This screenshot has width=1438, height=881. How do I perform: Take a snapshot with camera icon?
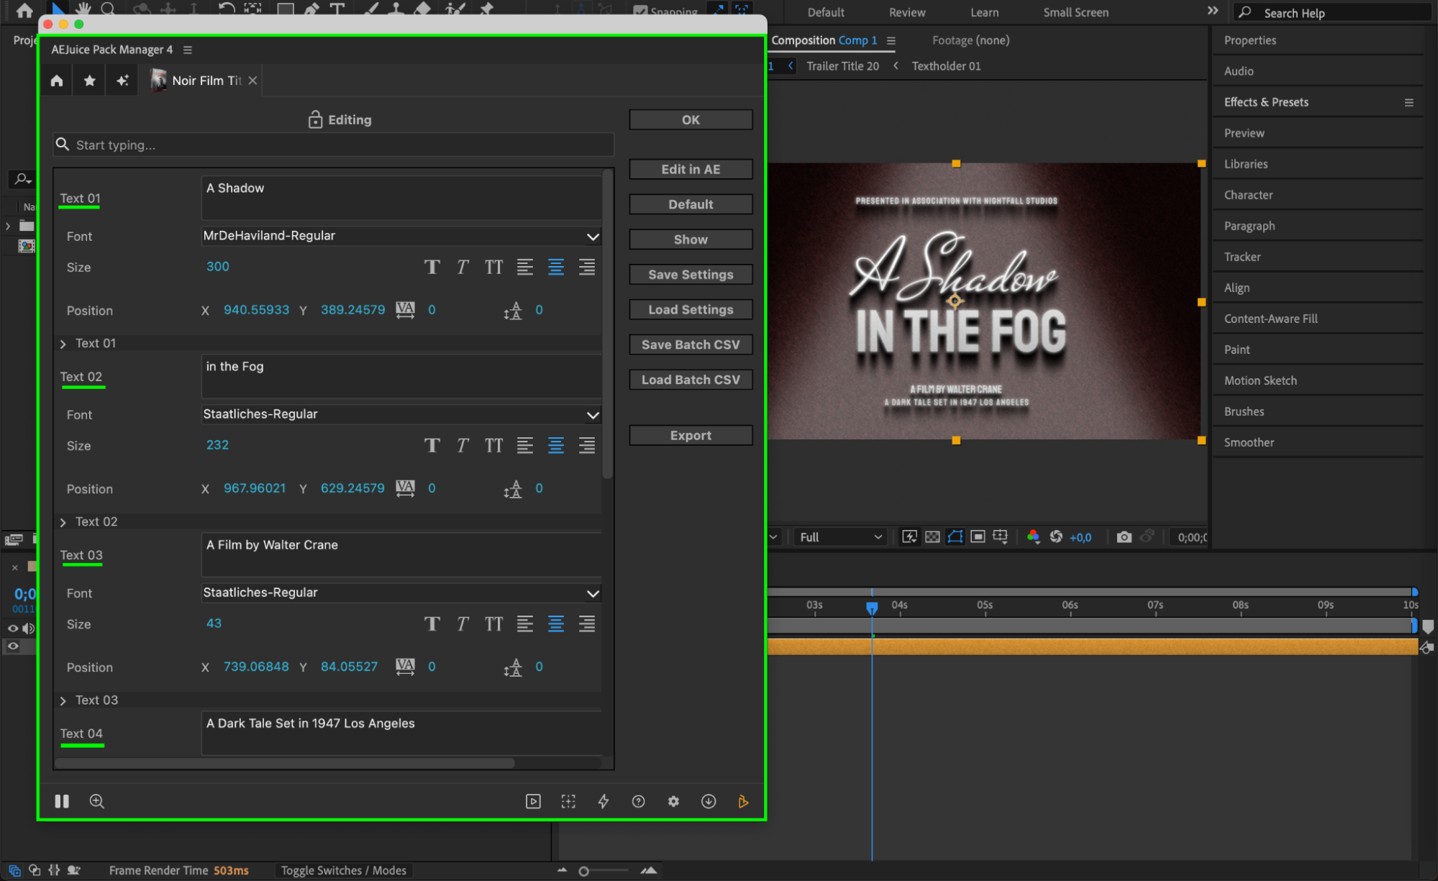(1124, 537)
